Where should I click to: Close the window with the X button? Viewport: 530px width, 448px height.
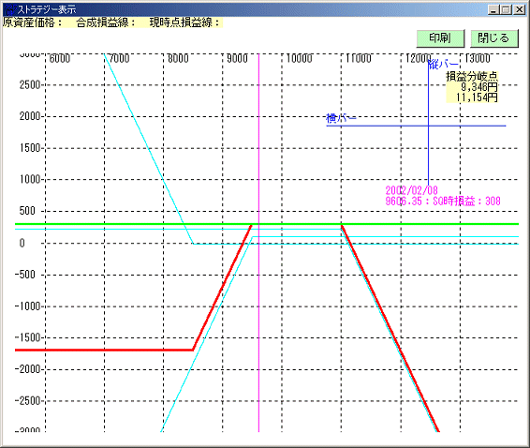[x=519, y=9]
